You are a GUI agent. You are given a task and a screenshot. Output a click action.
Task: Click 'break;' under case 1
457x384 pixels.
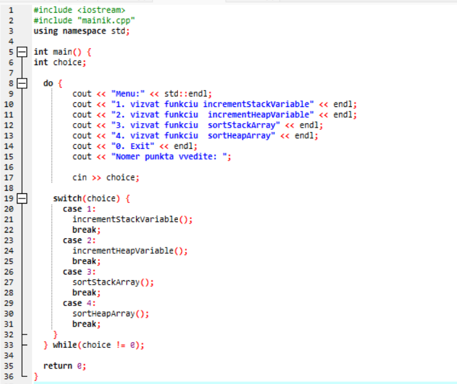point(86,230)
